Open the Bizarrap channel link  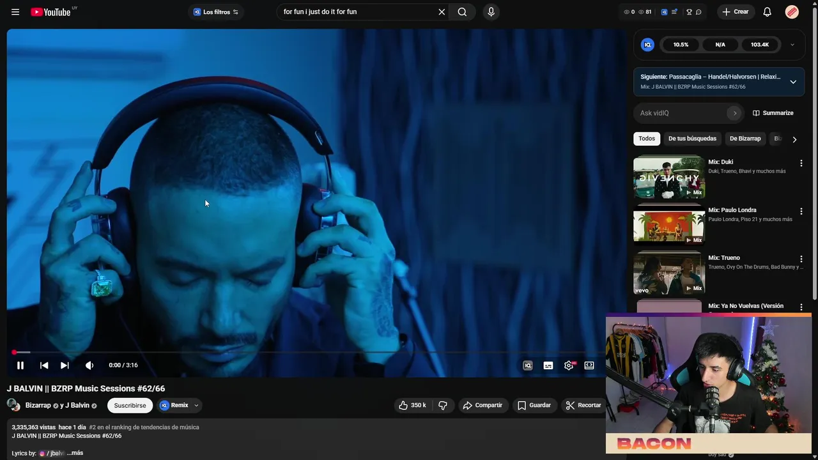(x=38, y=405)
